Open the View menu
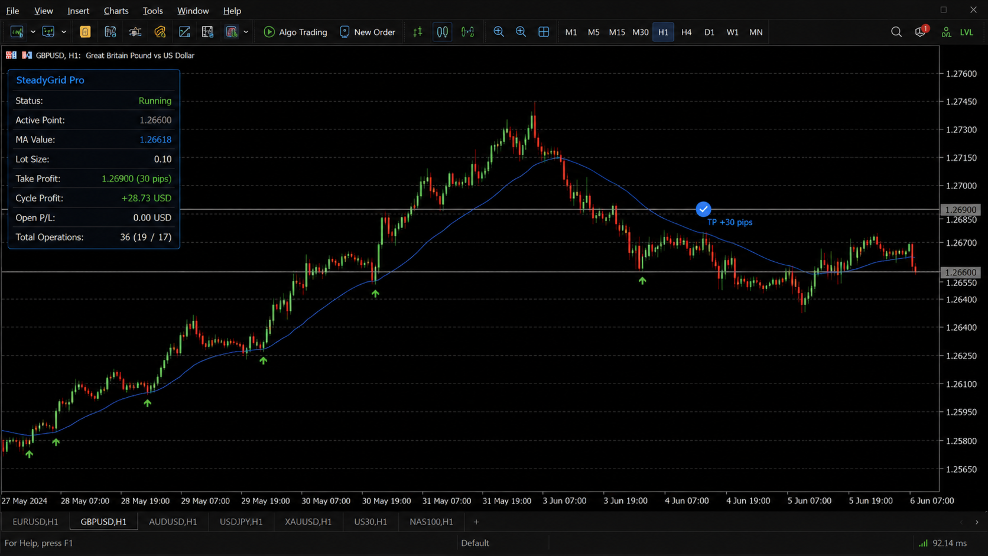Screen dimensions: 988x556 pyautogui.click(x=44, y=11)
